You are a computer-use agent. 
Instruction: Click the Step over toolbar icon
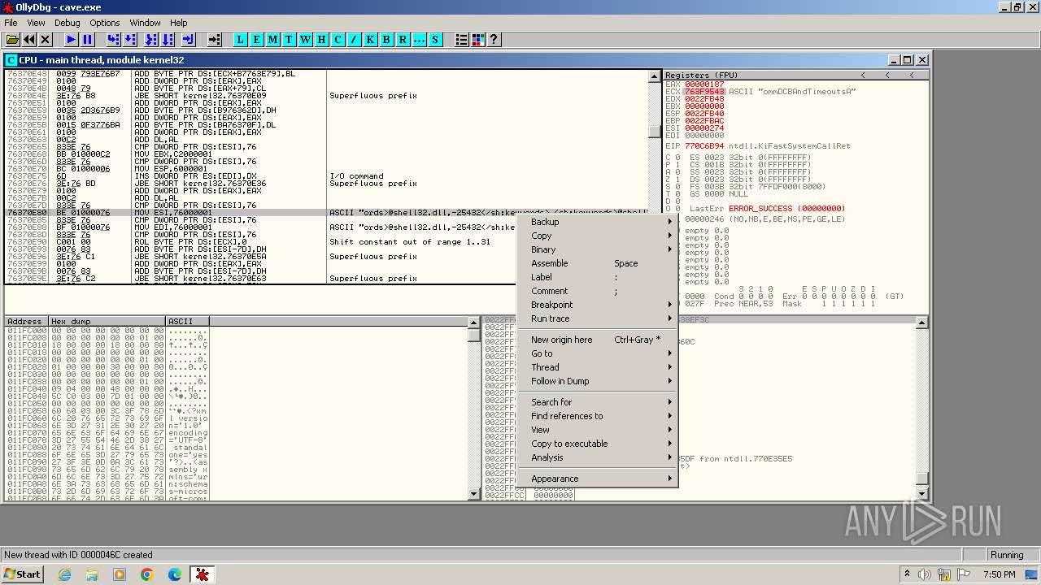click(130, 39)
